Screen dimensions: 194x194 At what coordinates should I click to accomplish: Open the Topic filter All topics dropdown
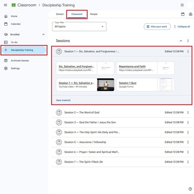[x=79, y=26]
